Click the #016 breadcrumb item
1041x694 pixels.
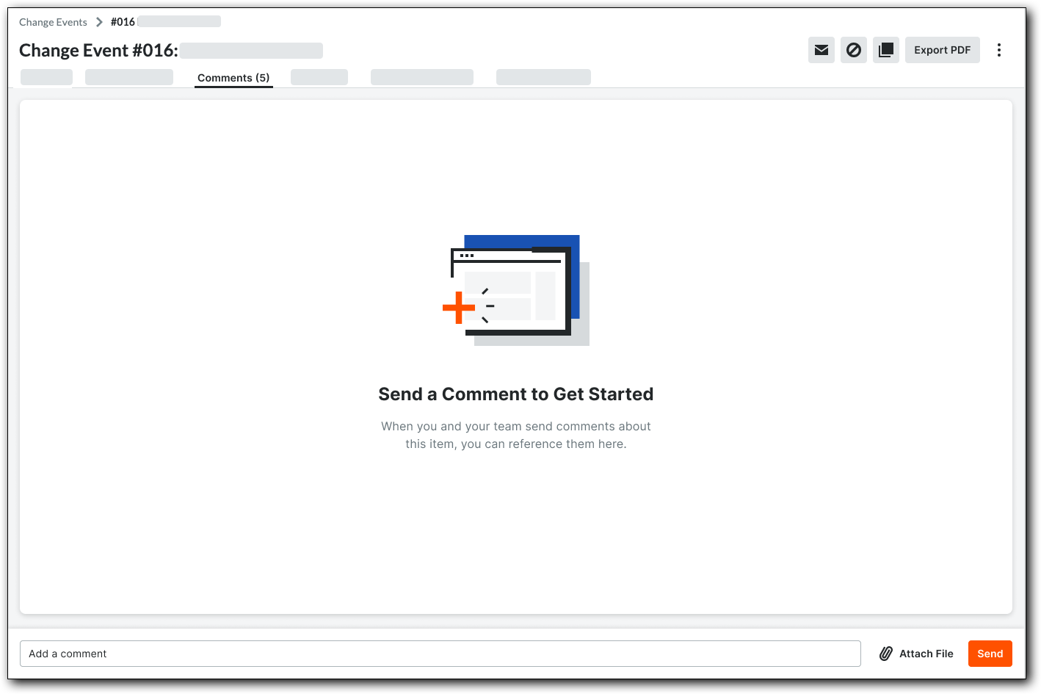point(123,21)
